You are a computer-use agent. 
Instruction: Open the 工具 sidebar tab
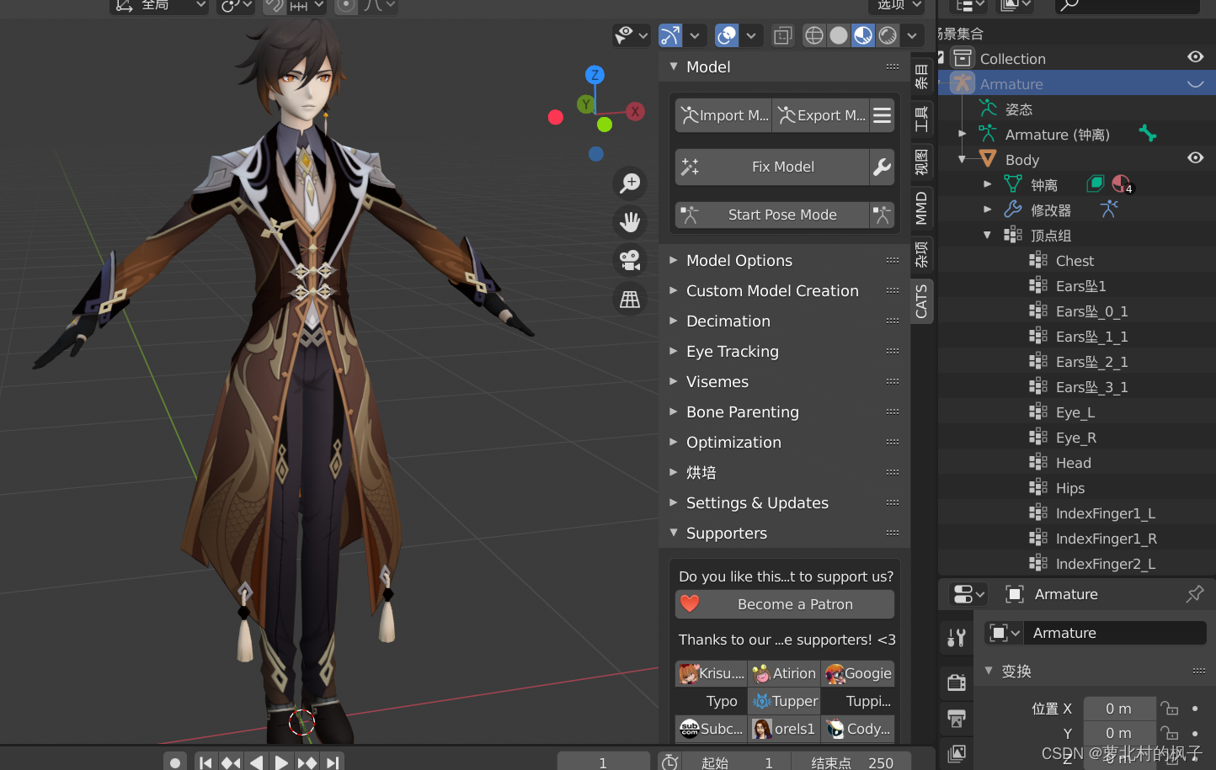pyautogui.click(x=921, y=119)
